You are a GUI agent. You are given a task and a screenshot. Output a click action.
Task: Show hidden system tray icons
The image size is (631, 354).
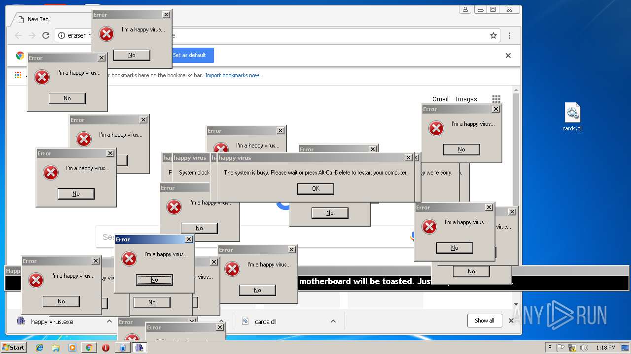click(x=550, y=348)
